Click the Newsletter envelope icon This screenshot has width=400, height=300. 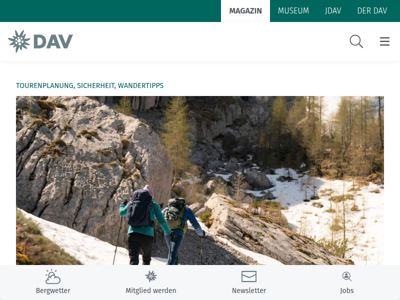248,276
